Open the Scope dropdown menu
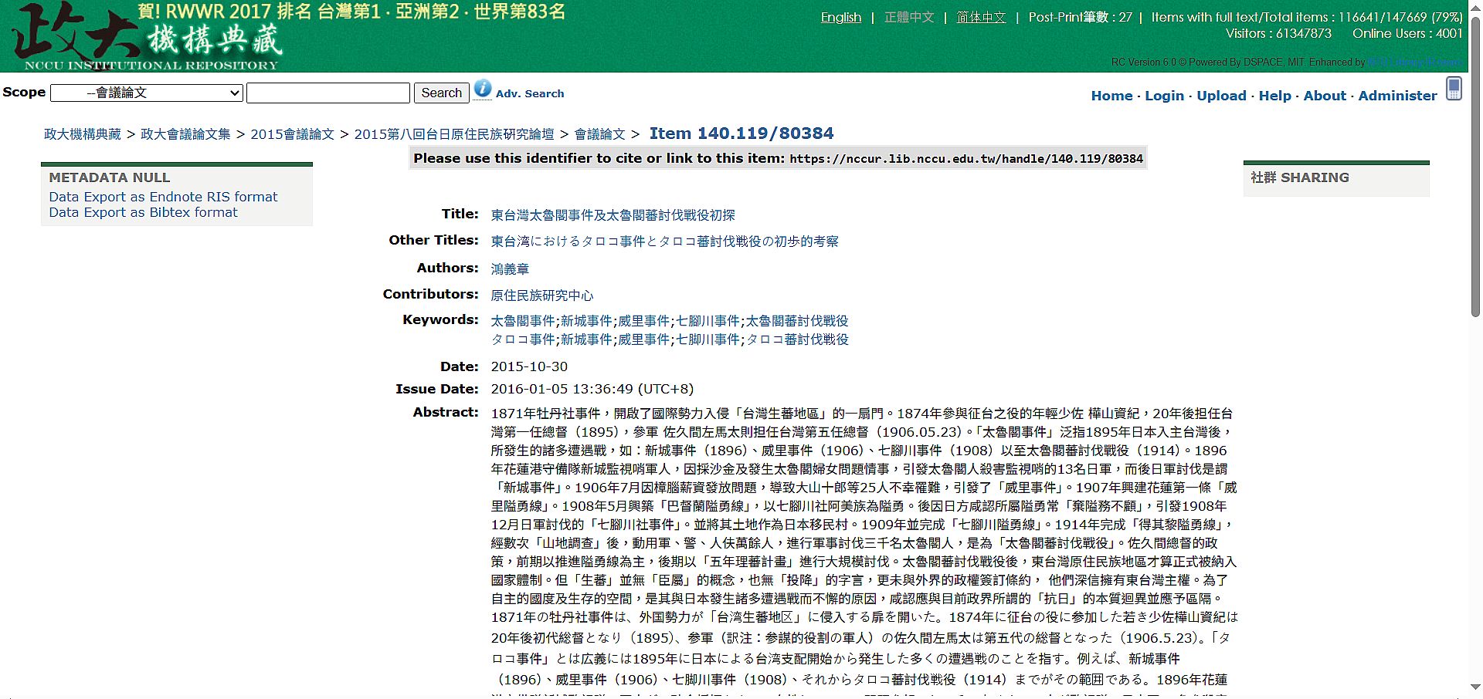The width and height of the screenshot is (1483, 699). click(x=147, y=93)
